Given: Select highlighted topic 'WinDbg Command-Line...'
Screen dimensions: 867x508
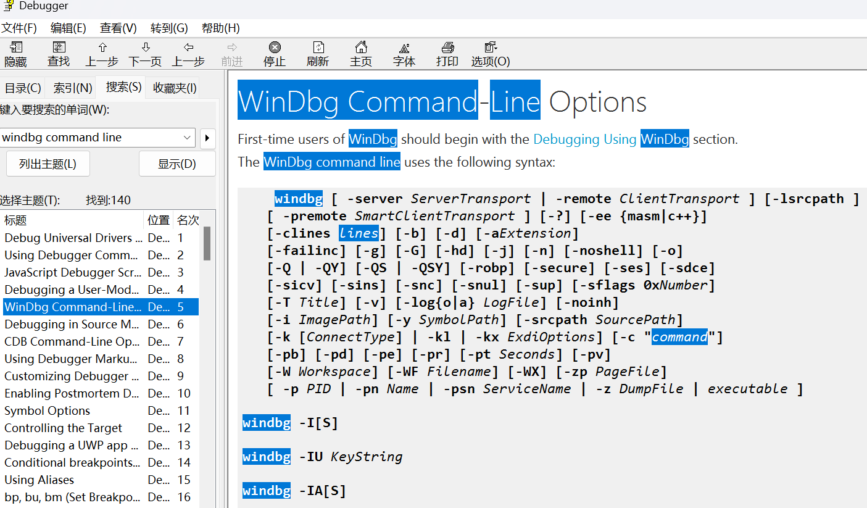Looking at the screenshot, I should point(101,307).
